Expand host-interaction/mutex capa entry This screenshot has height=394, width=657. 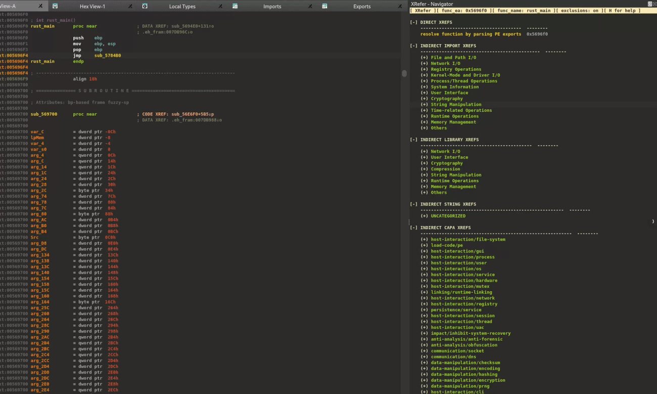(x=425, y=286)
